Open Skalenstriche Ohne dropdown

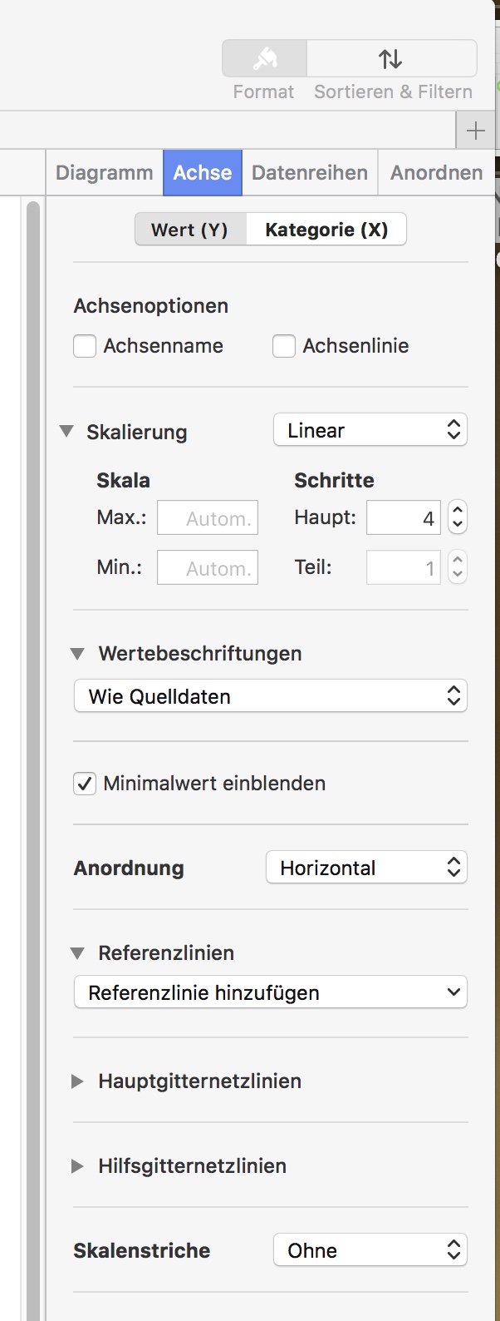point(370,1250)
